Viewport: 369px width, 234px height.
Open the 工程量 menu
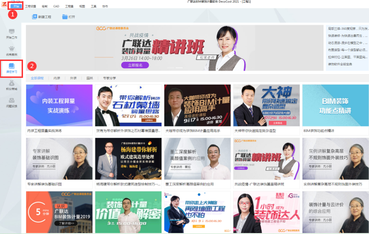pyautogui.click(x=69, y=7)
